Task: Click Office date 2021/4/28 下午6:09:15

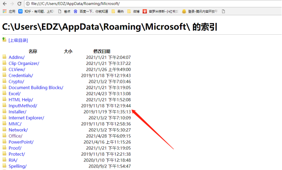Action: [108, 136]
